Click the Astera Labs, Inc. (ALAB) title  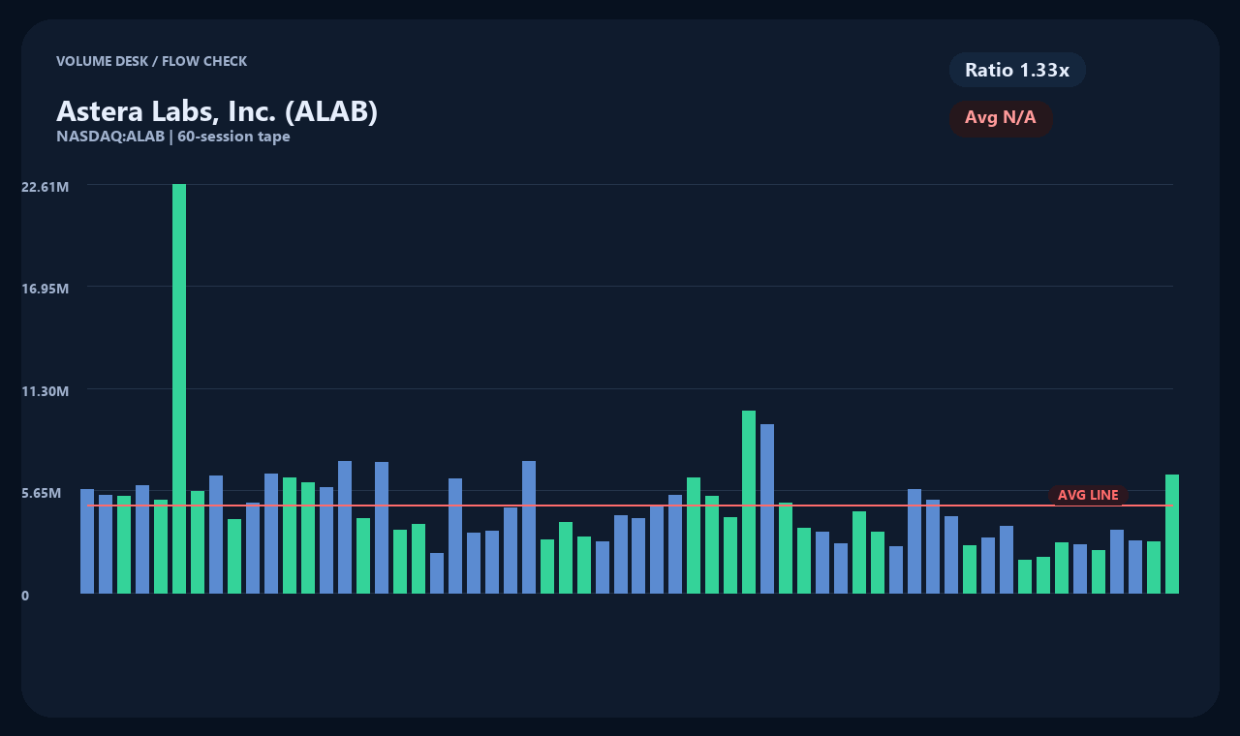(x=217, y=111)
